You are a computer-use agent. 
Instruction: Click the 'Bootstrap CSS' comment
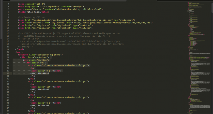(32, 17)
